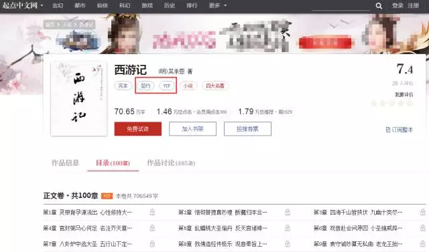Select 游戏 category in top nav

pyautogui.click(x=147, y=5)
